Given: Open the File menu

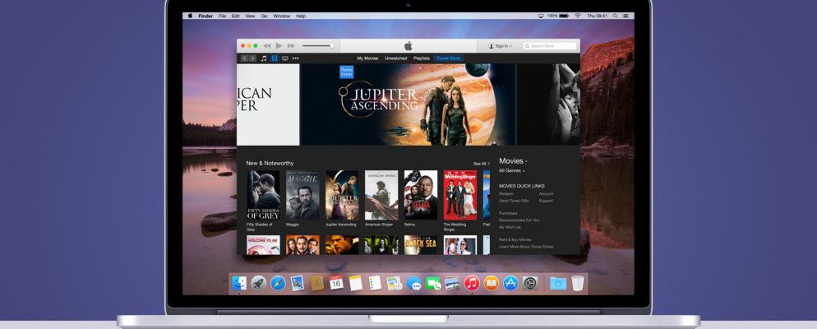Looking at the screenshot, I should pos(223,16).
